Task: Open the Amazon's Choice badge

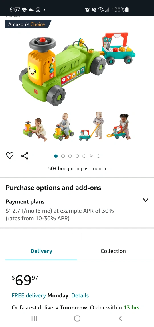Action: point(28,24)
